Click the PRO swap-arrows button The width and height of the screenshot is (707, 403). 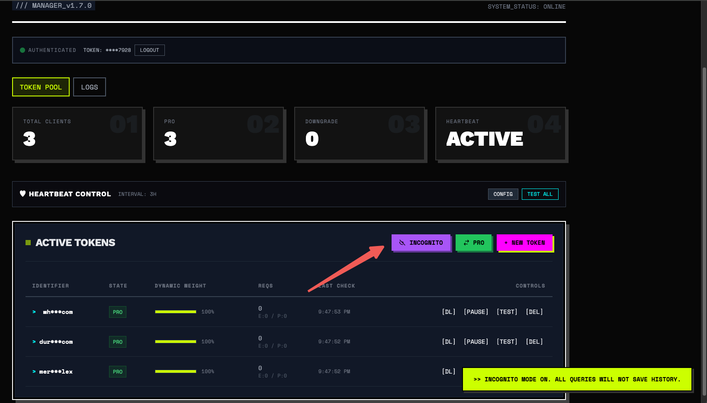pos(474,243)
